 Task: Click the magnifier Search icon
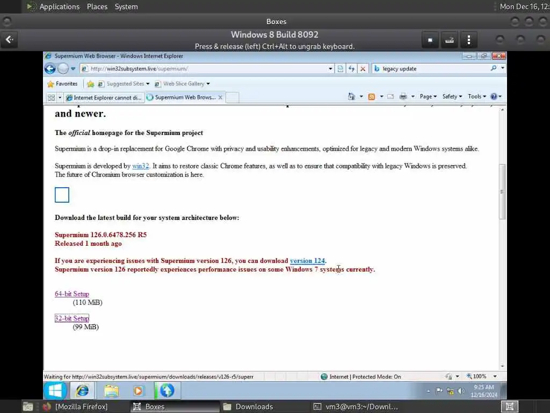[x=494, y=68]
